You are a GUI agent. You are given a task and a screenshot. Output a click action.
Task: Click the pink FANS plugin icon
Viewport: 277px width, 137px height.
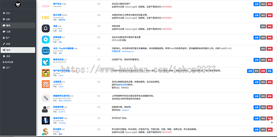click(46, 6)
